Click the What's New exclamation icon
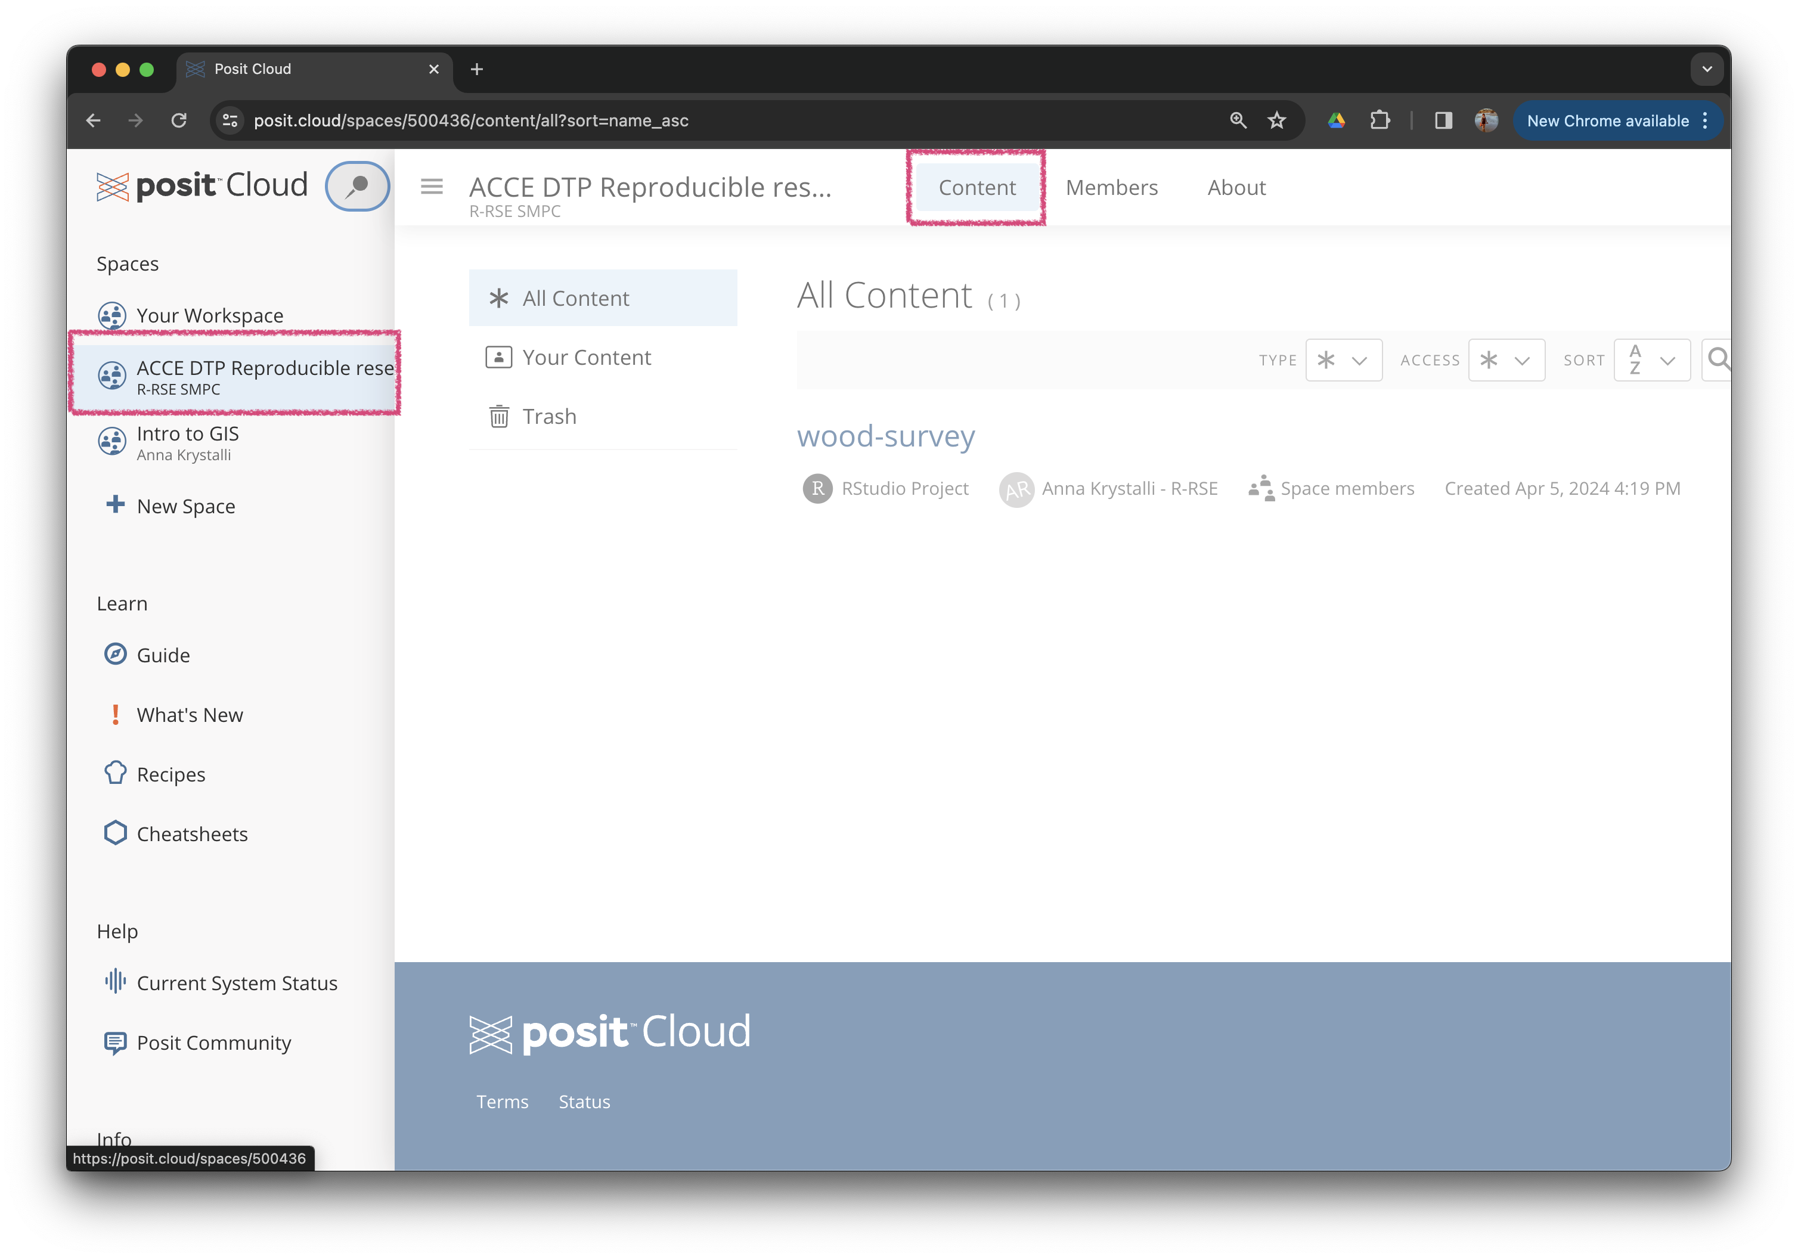The height and width of the screenshot is (1259, 1798). tap(115, 714)
